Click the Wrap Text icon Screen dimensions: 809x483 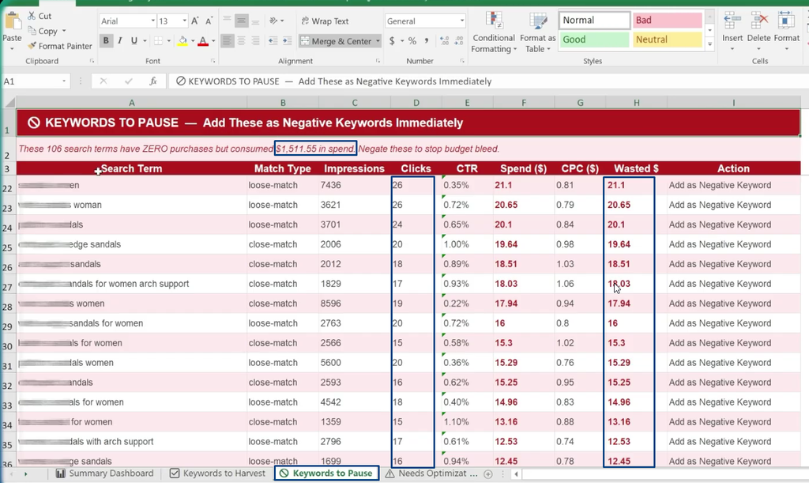click(x=305, y=21)
